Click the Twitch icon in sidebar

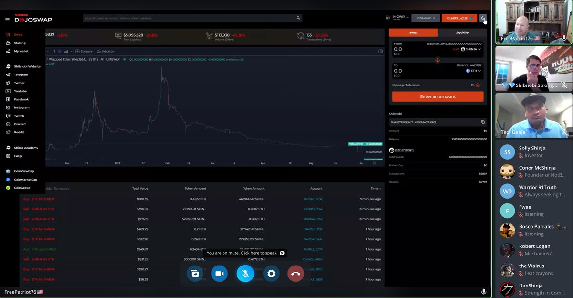[8, 116]
